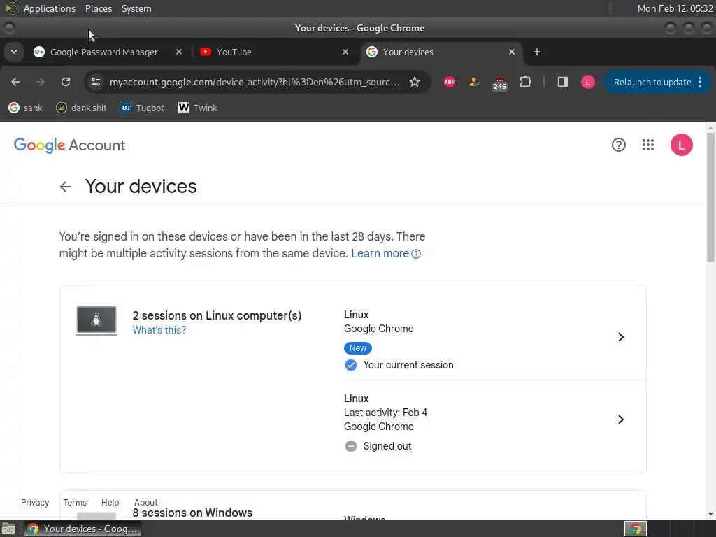Click the What's this? link
This screenshot has height=537, width=716.
pyautogui.click(x=159, y=330)
